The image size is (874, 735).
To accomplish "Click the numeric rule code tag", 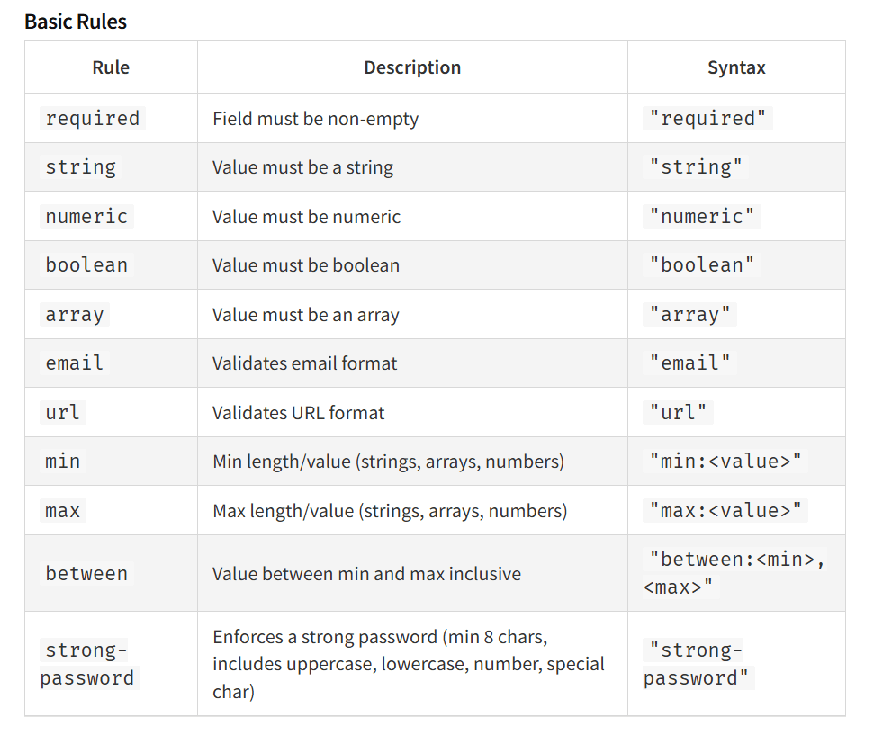I will pos(86,216).
